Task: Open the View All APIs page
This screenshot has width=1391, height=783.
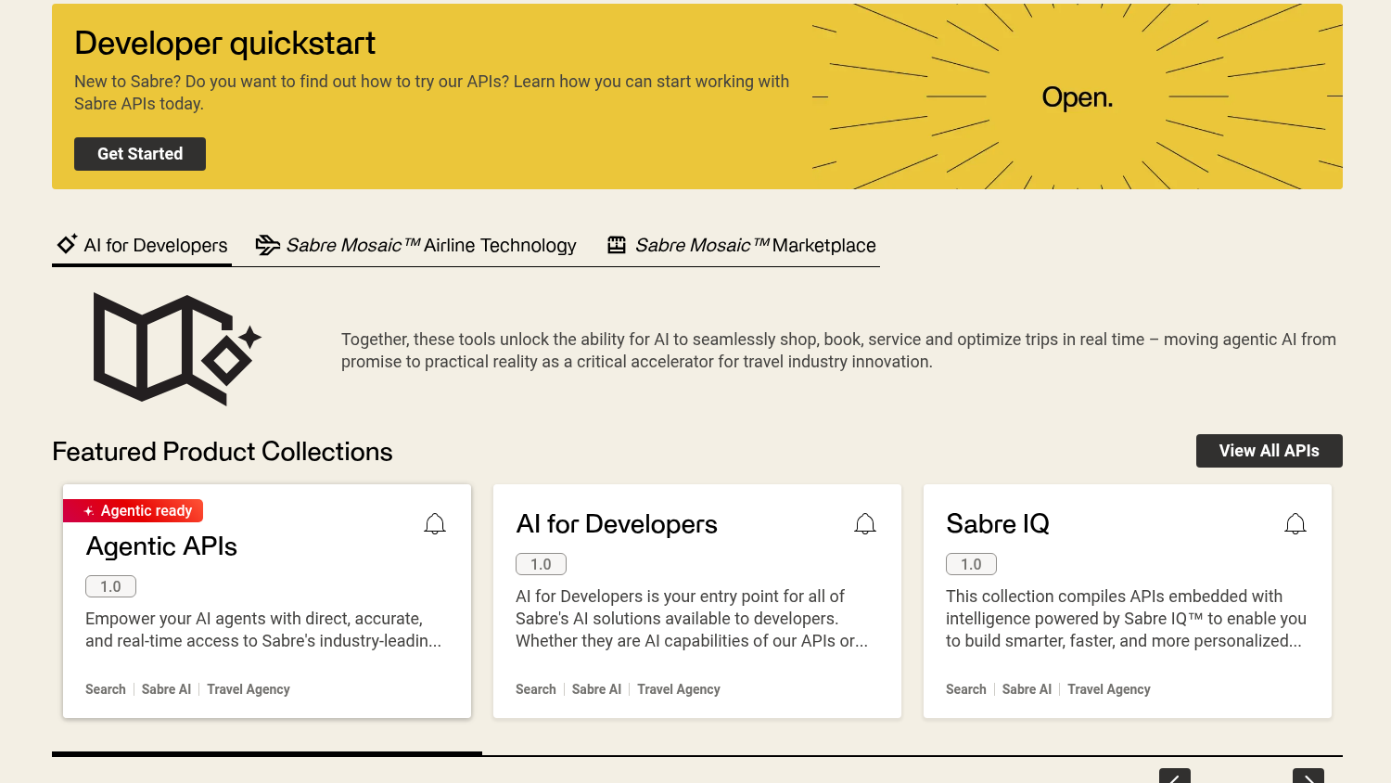Action: click(x=1269, y=451)
